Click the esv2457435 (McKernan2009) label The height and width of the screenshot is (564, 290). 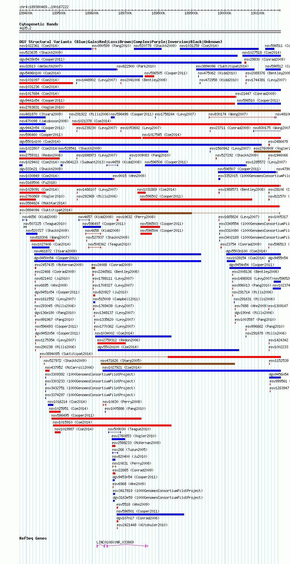pos(59,265)
